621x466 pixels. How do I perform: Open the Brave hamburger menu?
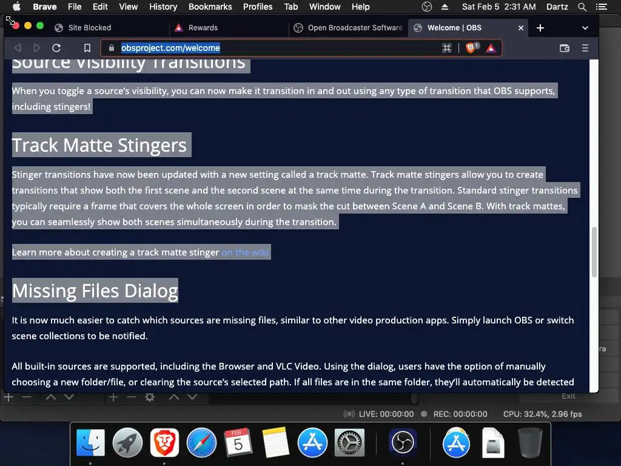point(585,48)
